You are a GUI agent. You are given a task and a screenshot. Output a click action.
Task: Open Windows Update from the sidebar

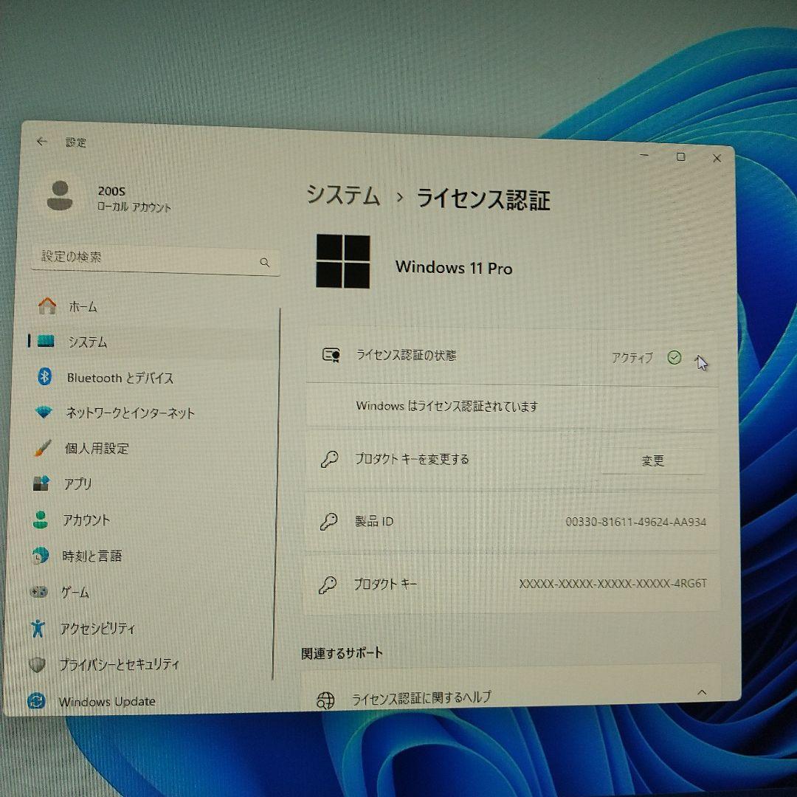tap(107, 701)
